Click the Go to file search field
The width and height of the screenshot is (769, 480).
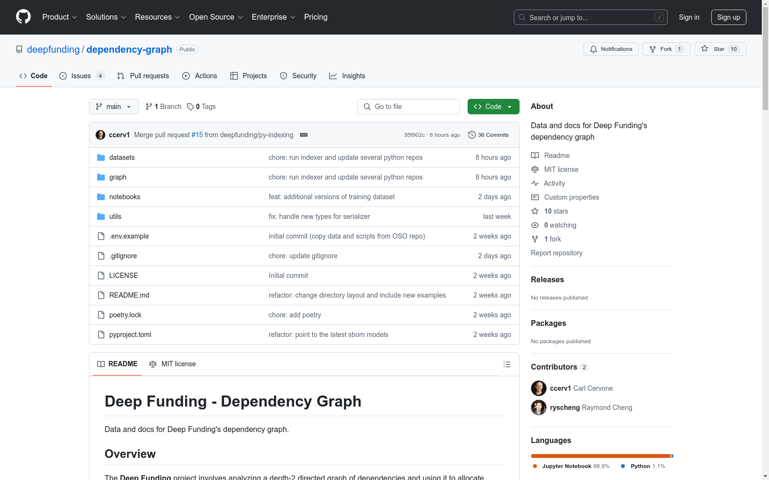409,107
